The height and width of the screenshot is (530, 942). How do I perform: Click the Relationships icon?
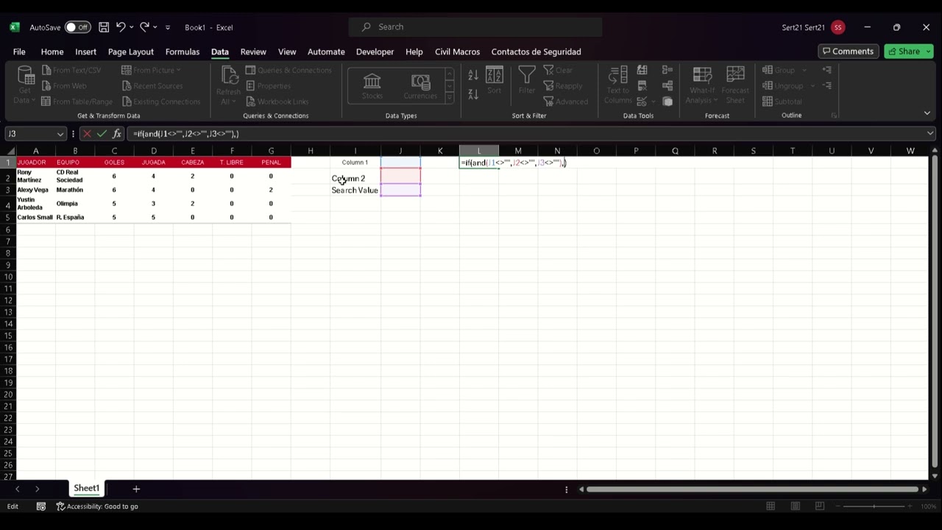(667, 85)
